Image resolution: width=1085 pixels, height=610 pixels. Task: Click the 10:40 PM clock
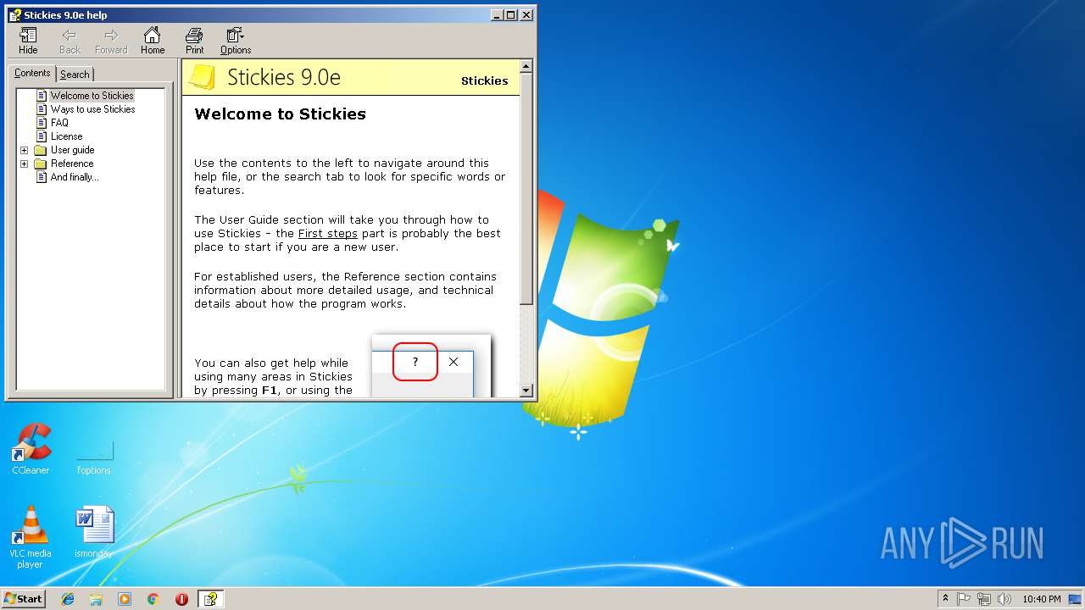[1042, 599]
